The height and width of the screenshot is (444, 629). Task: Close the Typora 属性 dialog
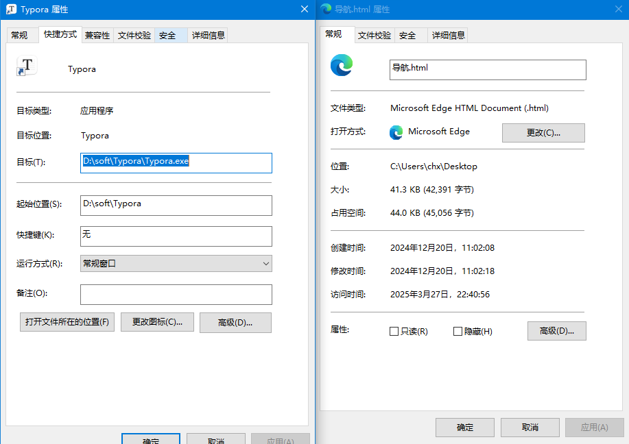click(x=305, y=9)
